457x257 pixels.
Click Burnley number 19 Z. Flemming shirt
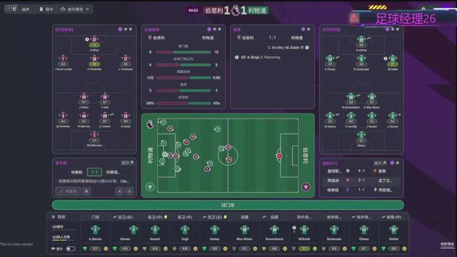coord(94,58)
